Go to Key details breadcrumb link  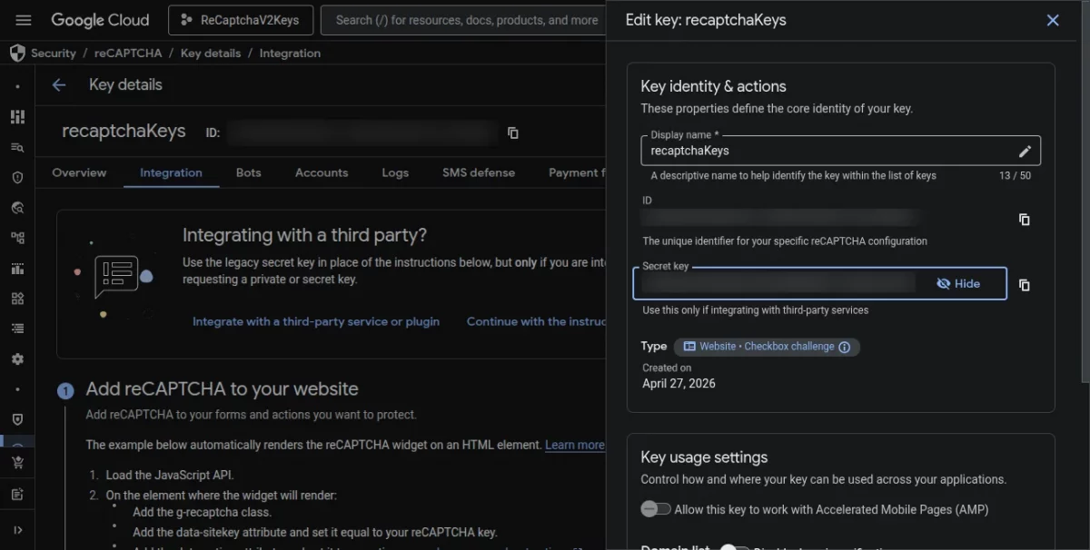(x=211, y=53)
